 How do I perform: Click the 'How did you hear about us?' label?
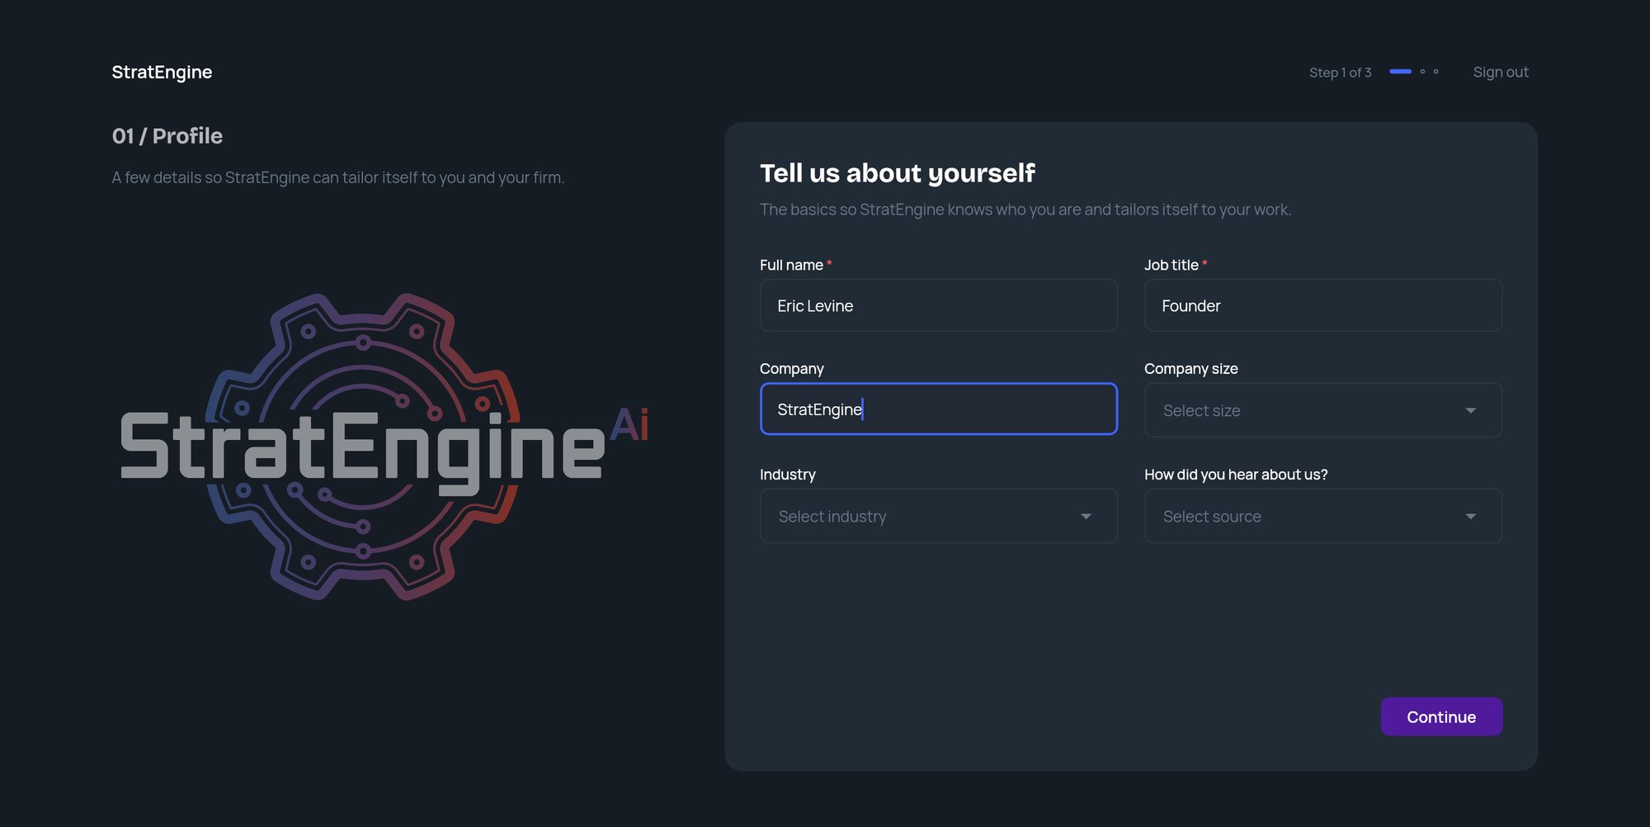1236,475
